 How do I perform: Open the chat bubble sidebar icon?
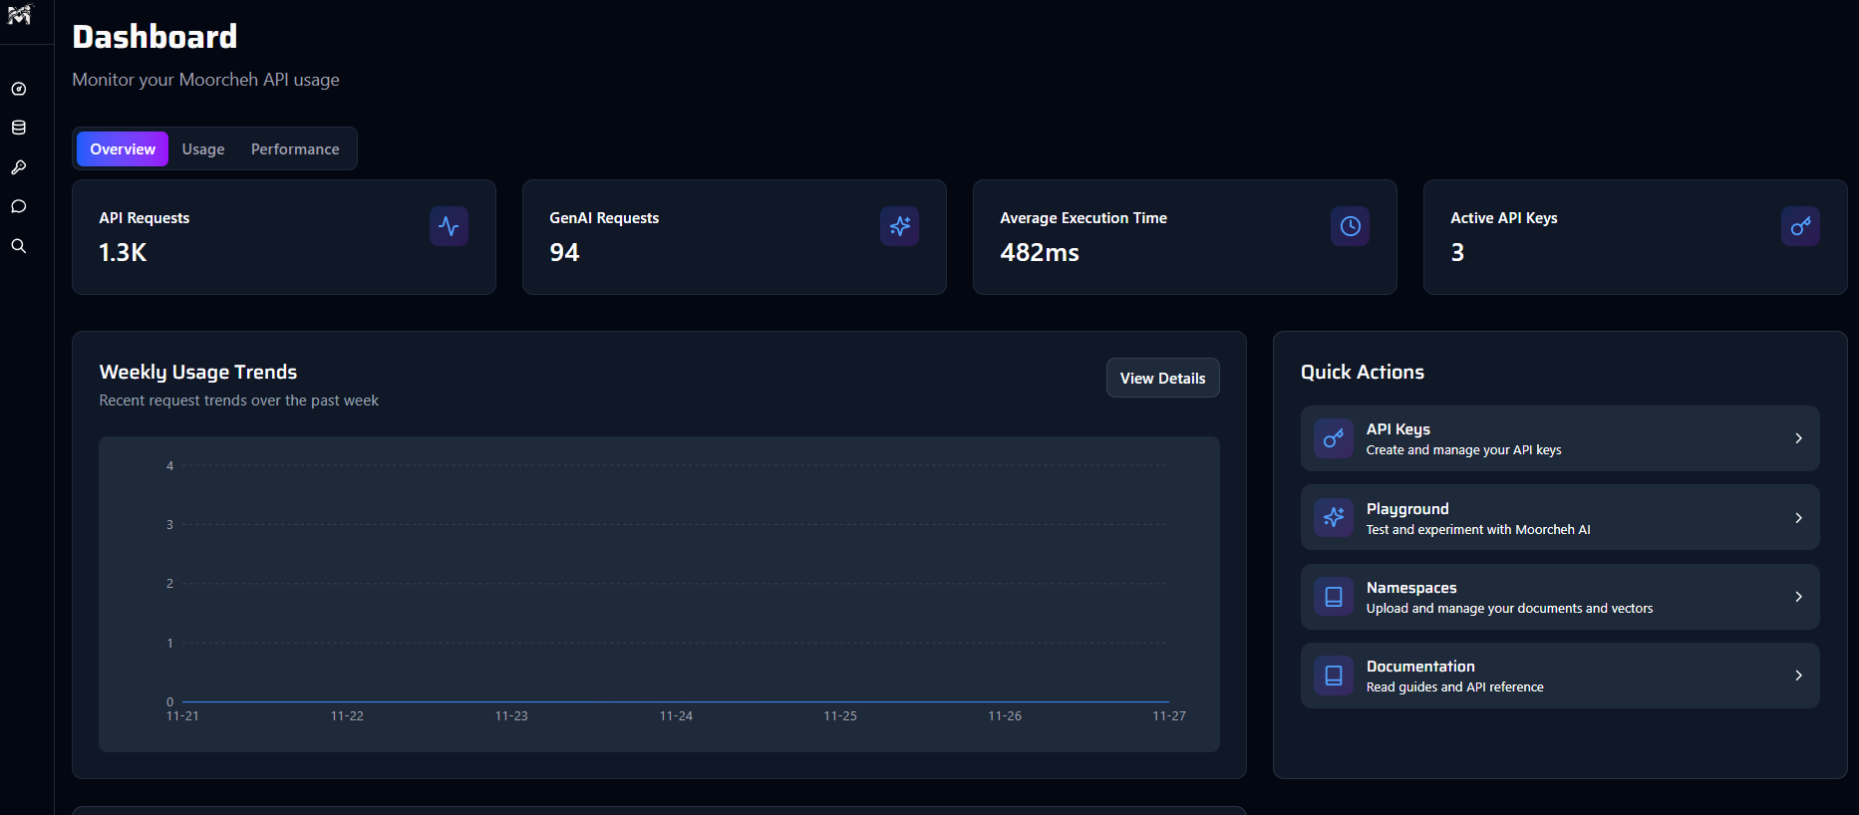(x=19, y=206)
